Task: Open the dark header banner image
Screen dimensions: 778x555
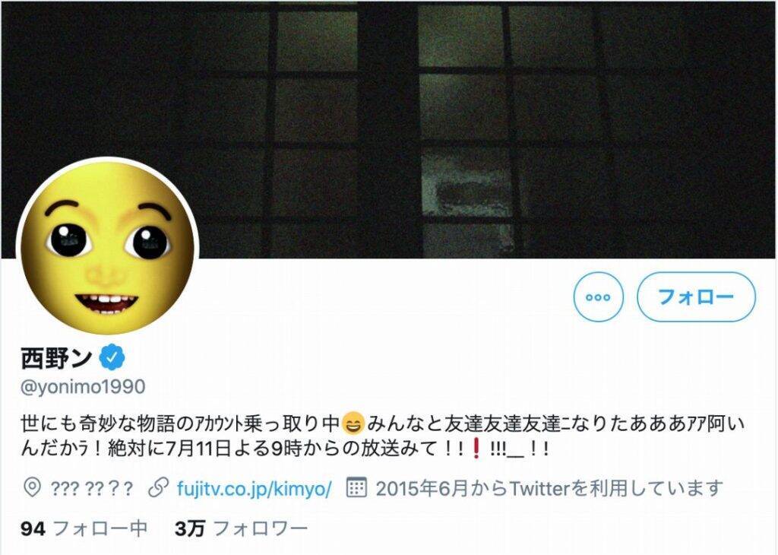Action: [x=389, y=129]
